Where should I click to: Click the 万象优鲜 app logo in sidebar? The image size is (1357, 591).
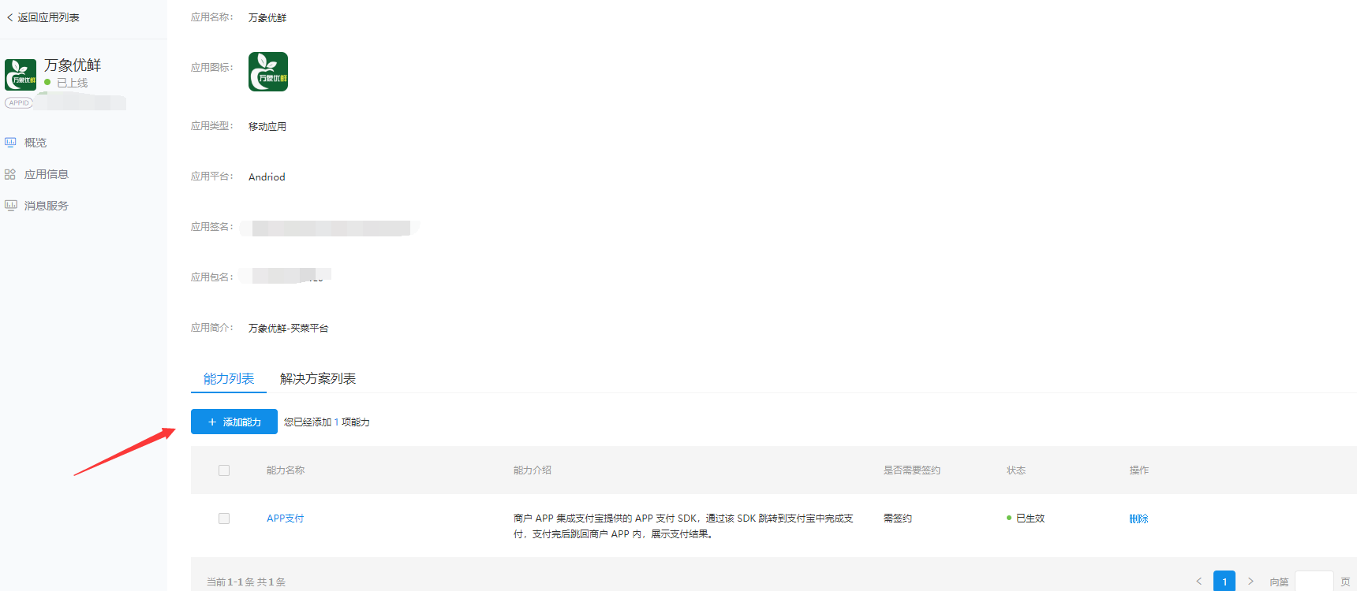[x=21, y=75]
